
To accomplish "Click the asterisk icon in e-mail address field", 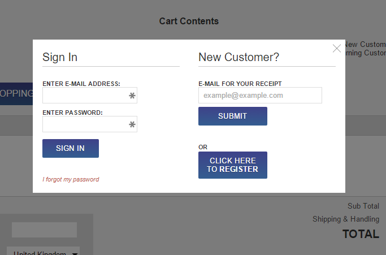I will tap(132, 96).
